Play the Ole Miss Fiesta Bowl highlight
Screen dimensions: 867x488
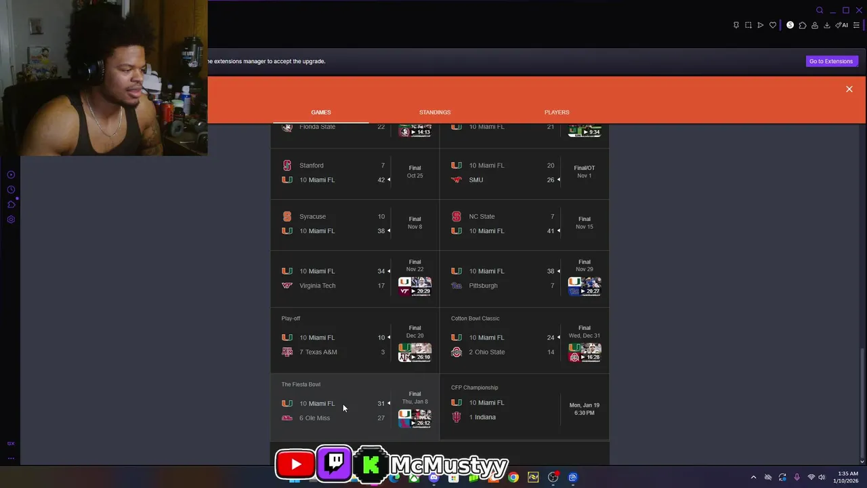coord(415,418)
